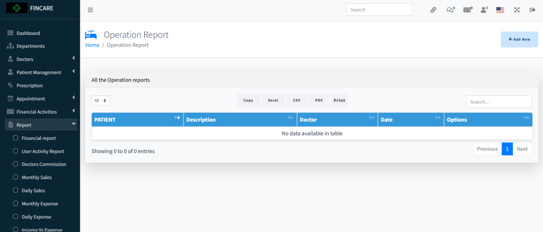
Task: Click the logout icon
Action: (x=532, y=10)
